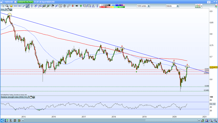This screenshot has width=218, height=123.
Task: Add a text annotation with T tool
Action: point(60,6)
